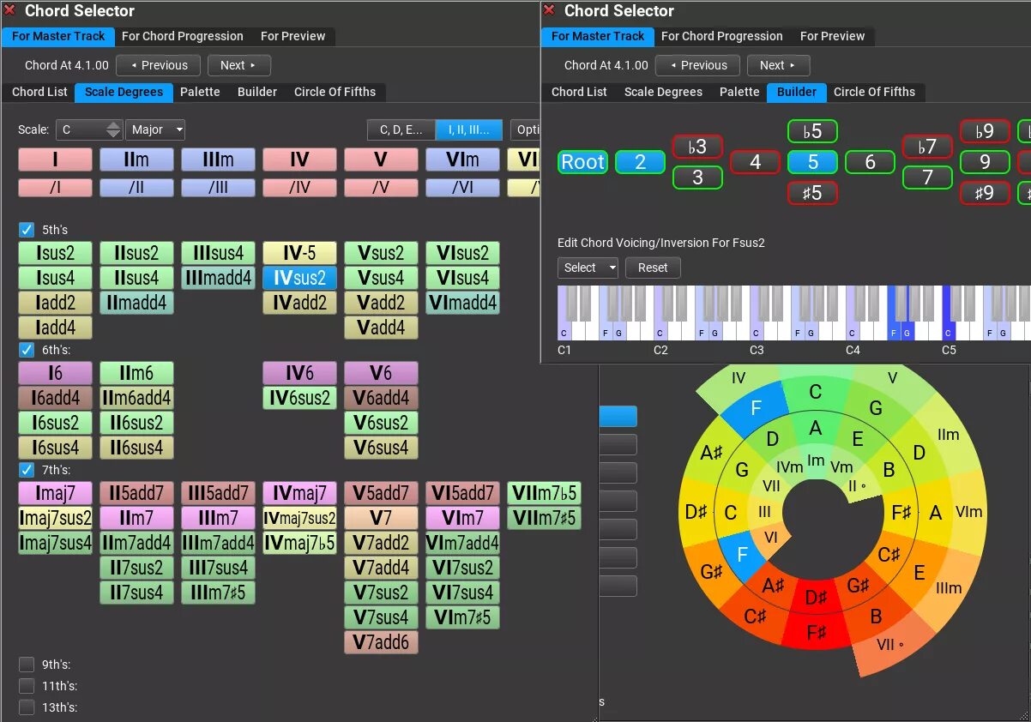
Task: Open the voicing Select dropdown
Action: (x=587, y=268)
